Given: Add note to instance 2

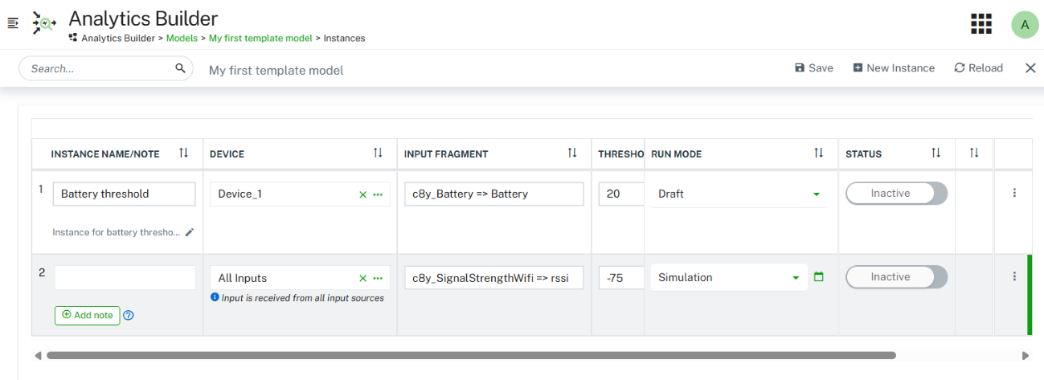Looking at the screenshot, I should pos(88,316).
